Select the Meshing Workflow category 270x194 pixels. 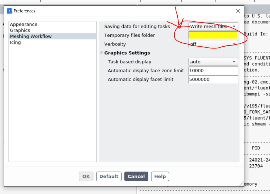pos(31,36)
